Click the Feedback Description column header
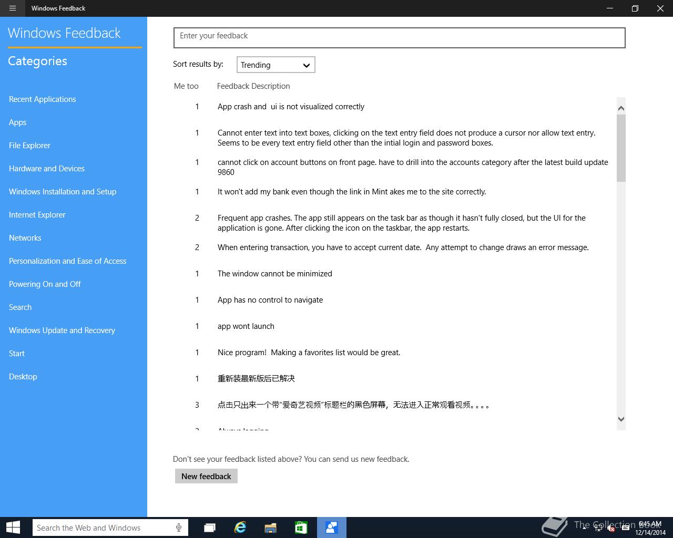This screenshot has height=538, width=673. pos(253,86)
